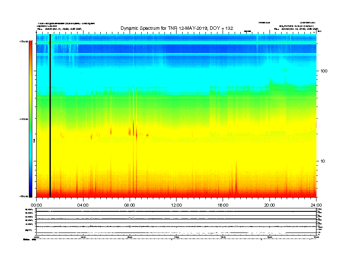Click the '-145.00' color scale label
This screenshot has height=264, width=341.
pos(24,119)
